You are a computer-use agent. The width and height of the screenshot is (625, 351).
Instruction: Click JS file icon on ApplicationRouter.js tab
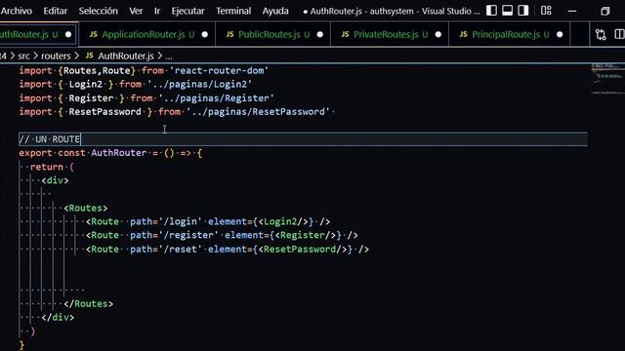[94, 35]
